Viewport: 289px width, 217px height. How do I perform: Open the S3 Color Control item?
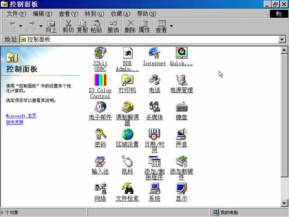100,80
